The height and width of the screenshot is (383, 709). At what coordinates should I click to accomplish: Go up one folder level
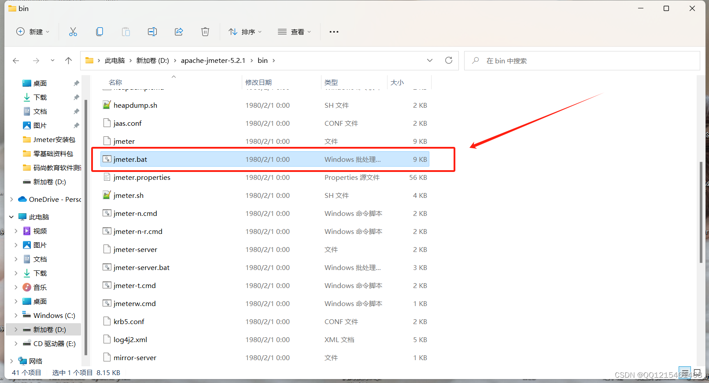[68, 61]
